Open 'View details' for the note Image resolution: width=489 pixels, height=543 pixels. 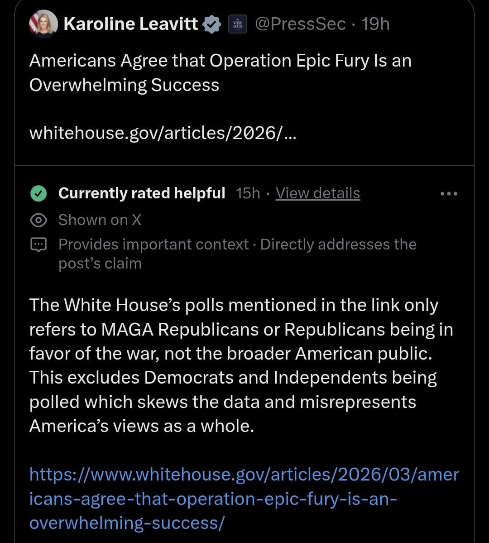[318, 193]
